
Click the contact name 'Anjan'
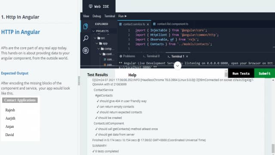[9, 127]
